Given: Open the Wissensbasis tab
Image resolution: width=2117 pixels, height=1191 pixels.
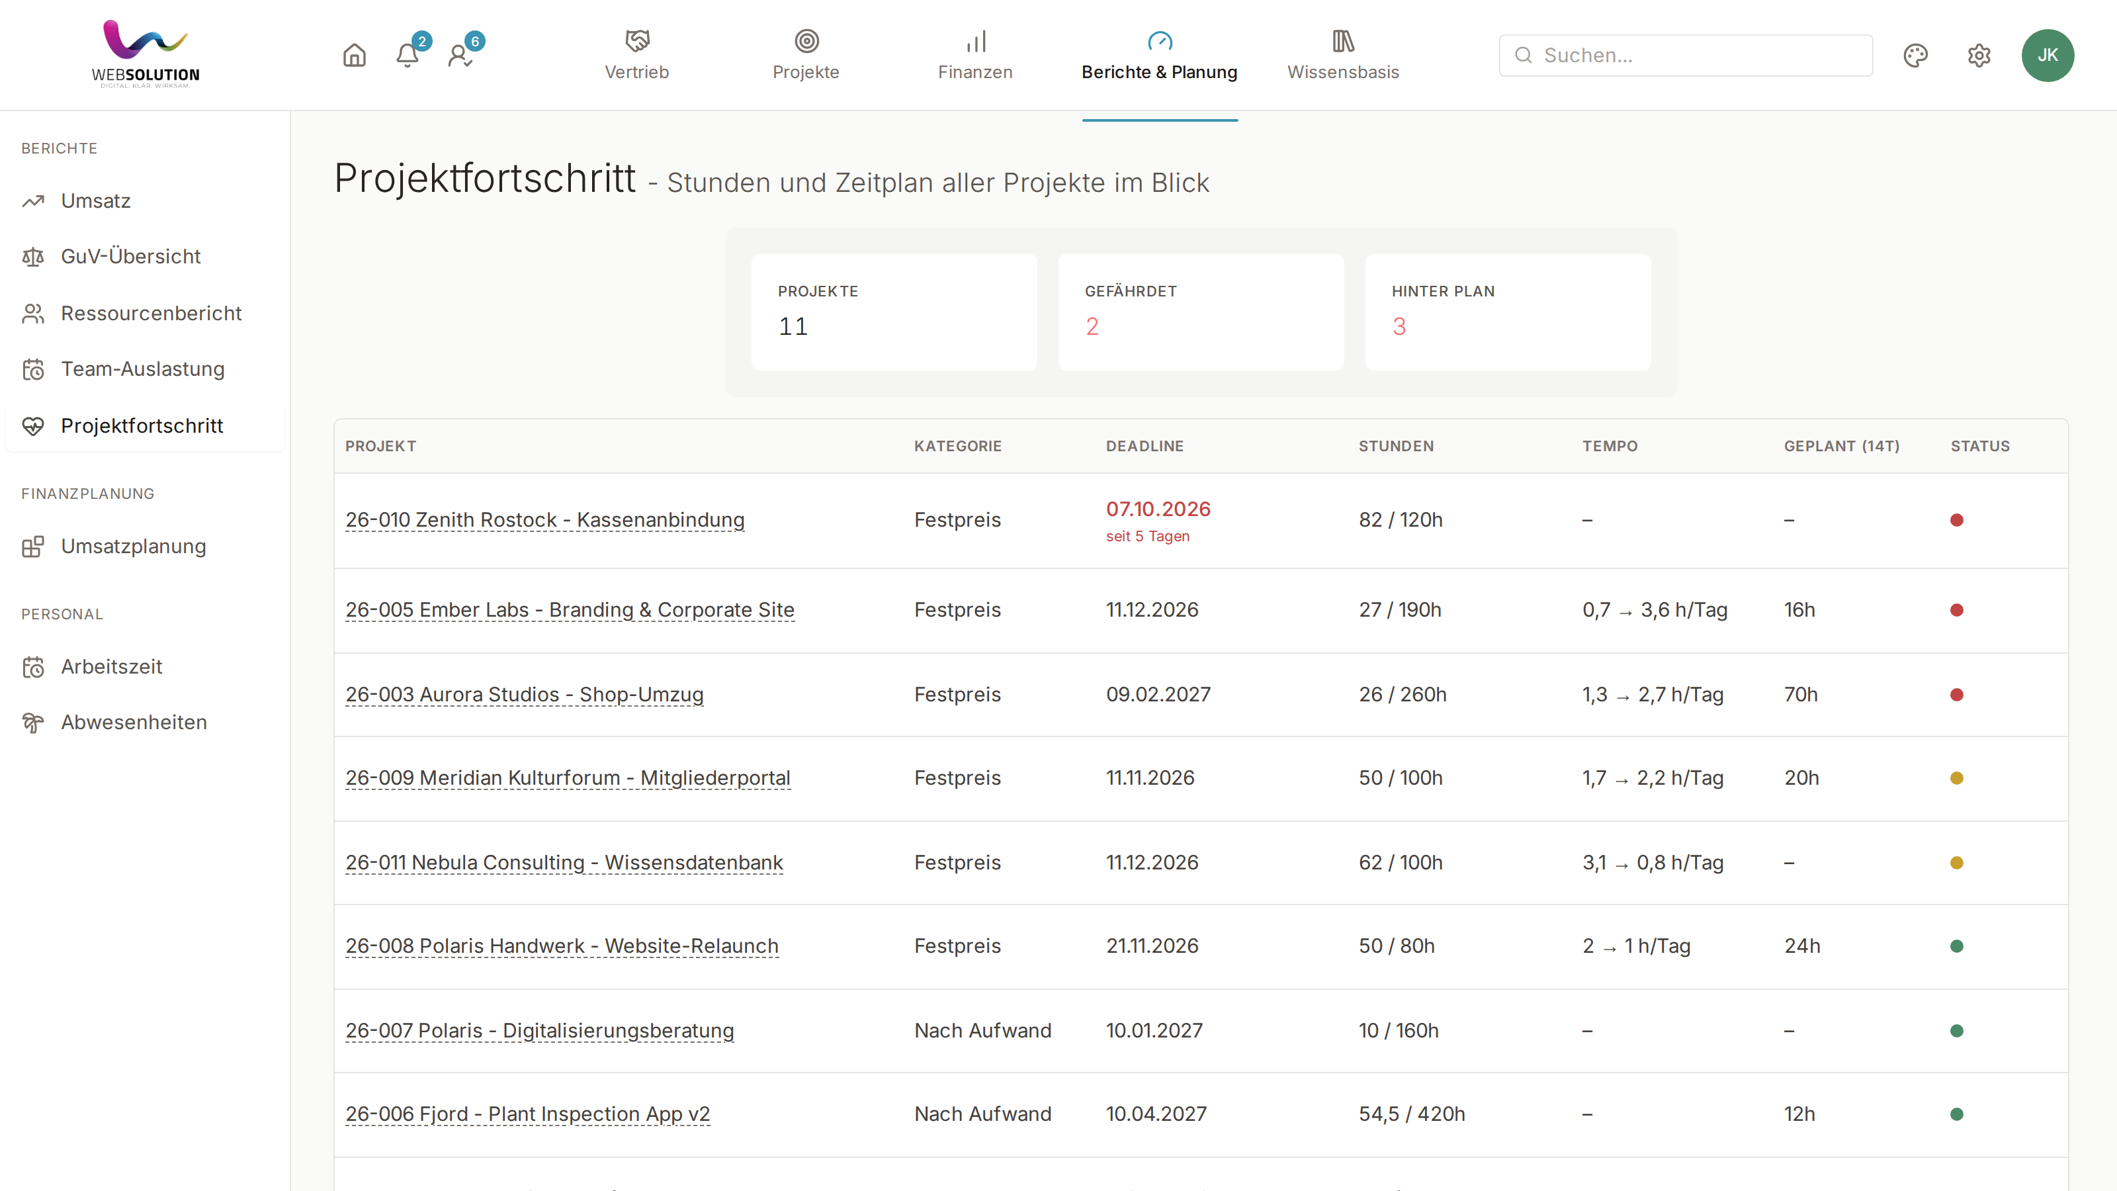Looking at the screenshot, I should pos(1343,57).
